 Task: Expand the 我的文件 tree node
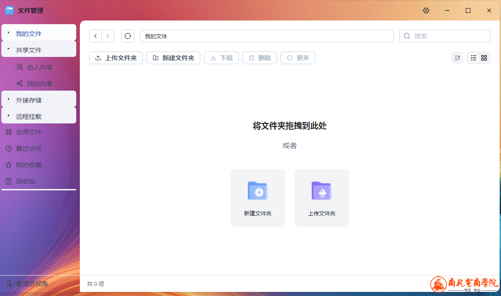(x=9, y=33)
